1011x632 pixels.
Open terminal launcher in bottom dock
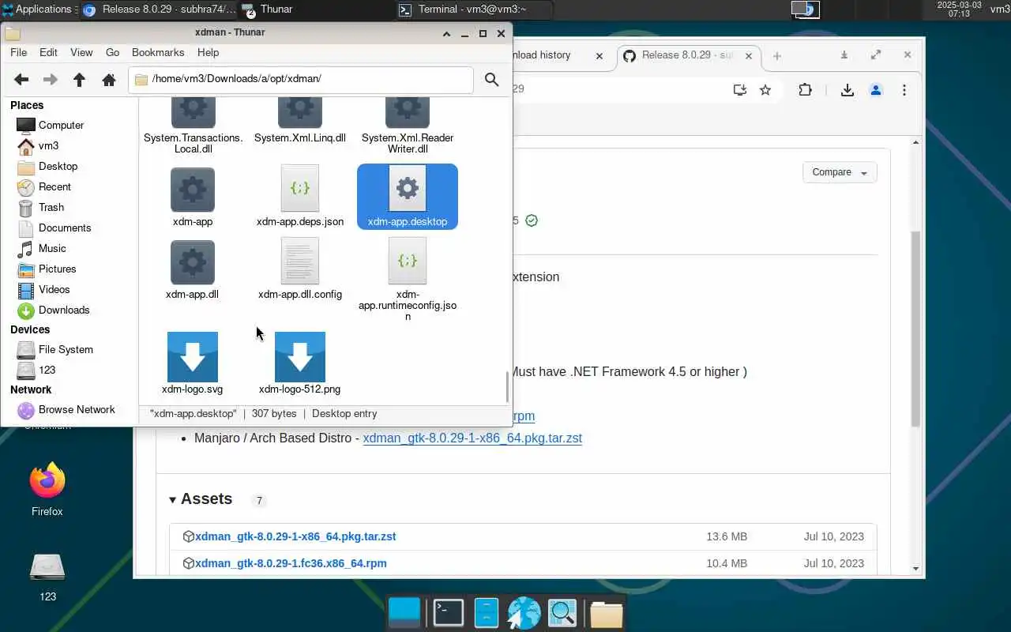tap(448, 613)
